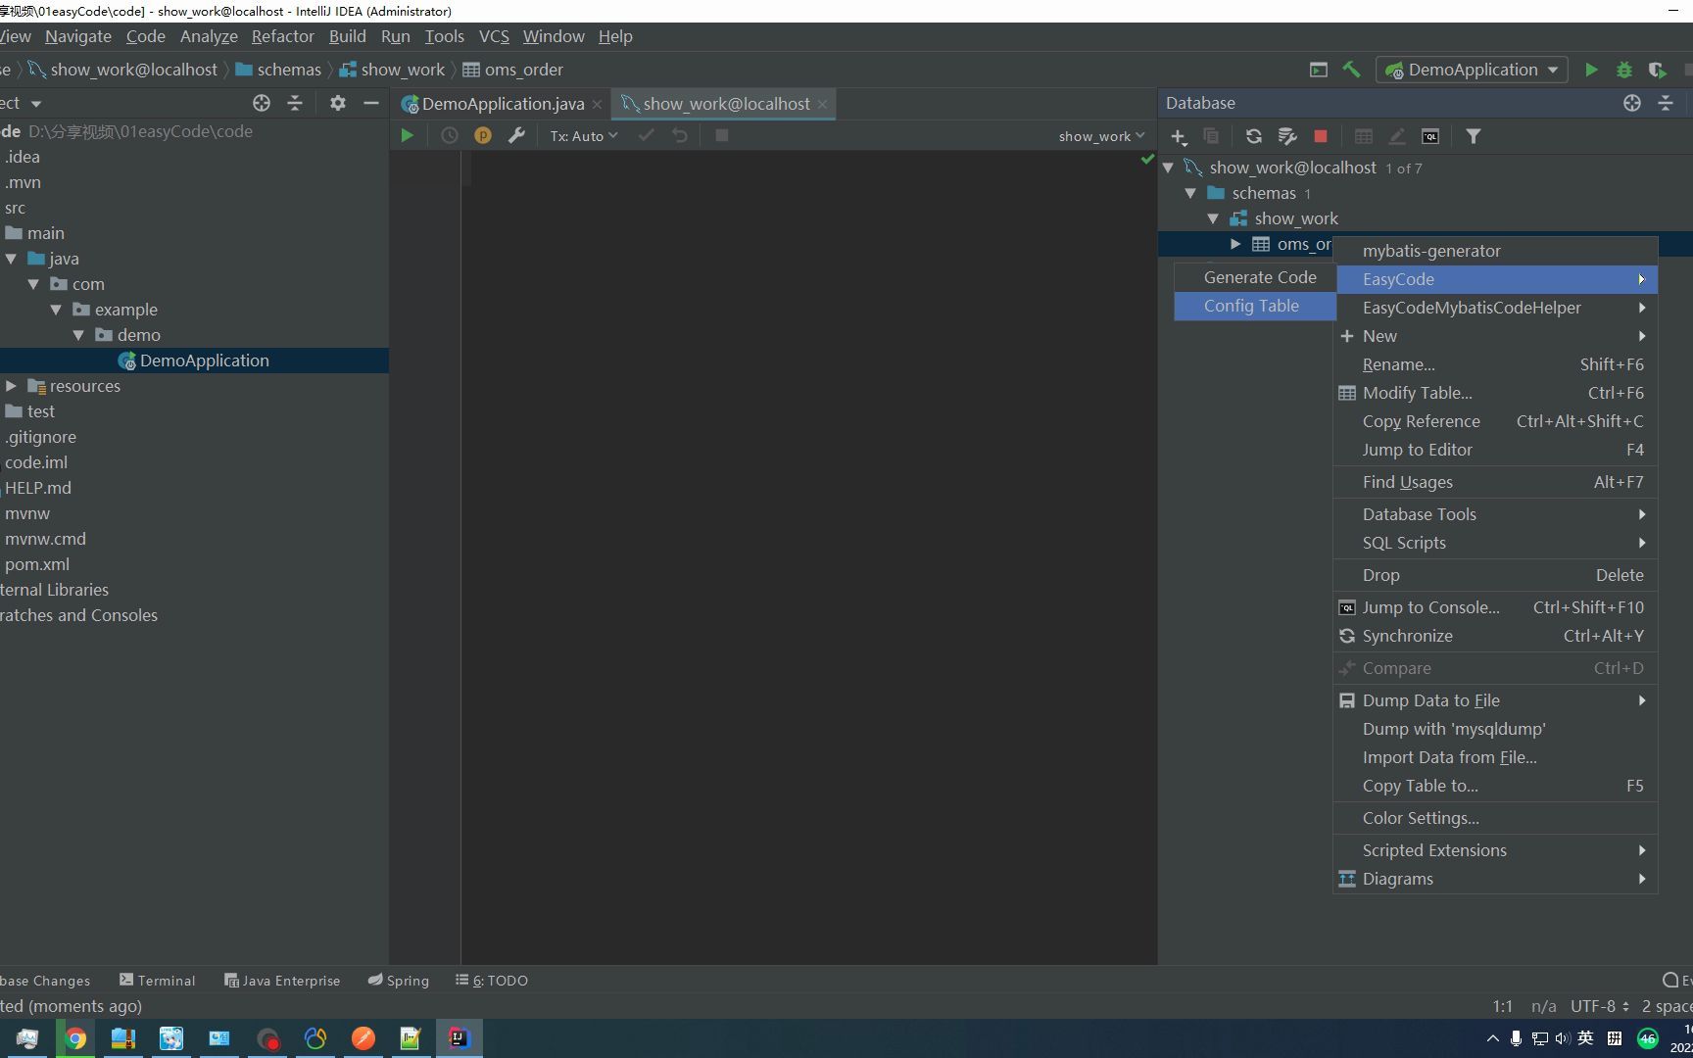Open Project panel gear settings
Viewport: 1693px width, 1058px height.
click(x=338, y=103)
